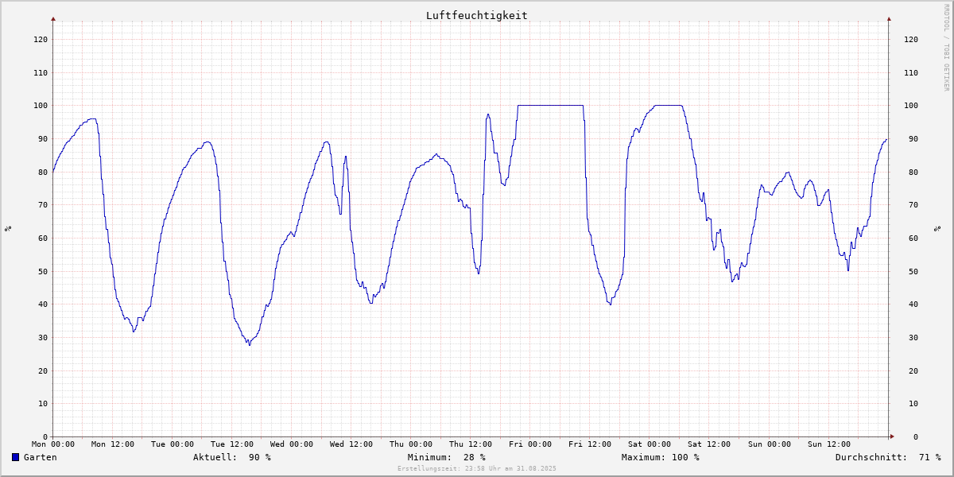Click the Thu 12:00 time label
954x477 pixels.
tap(471, 444)
